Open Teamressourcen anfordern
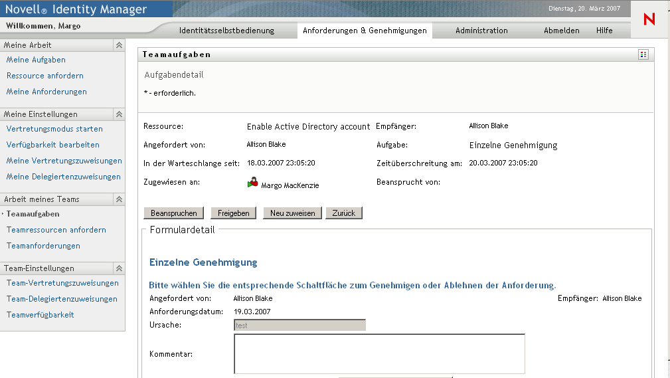Viewport: 670px width, 378px height. [x=56, y=230]
